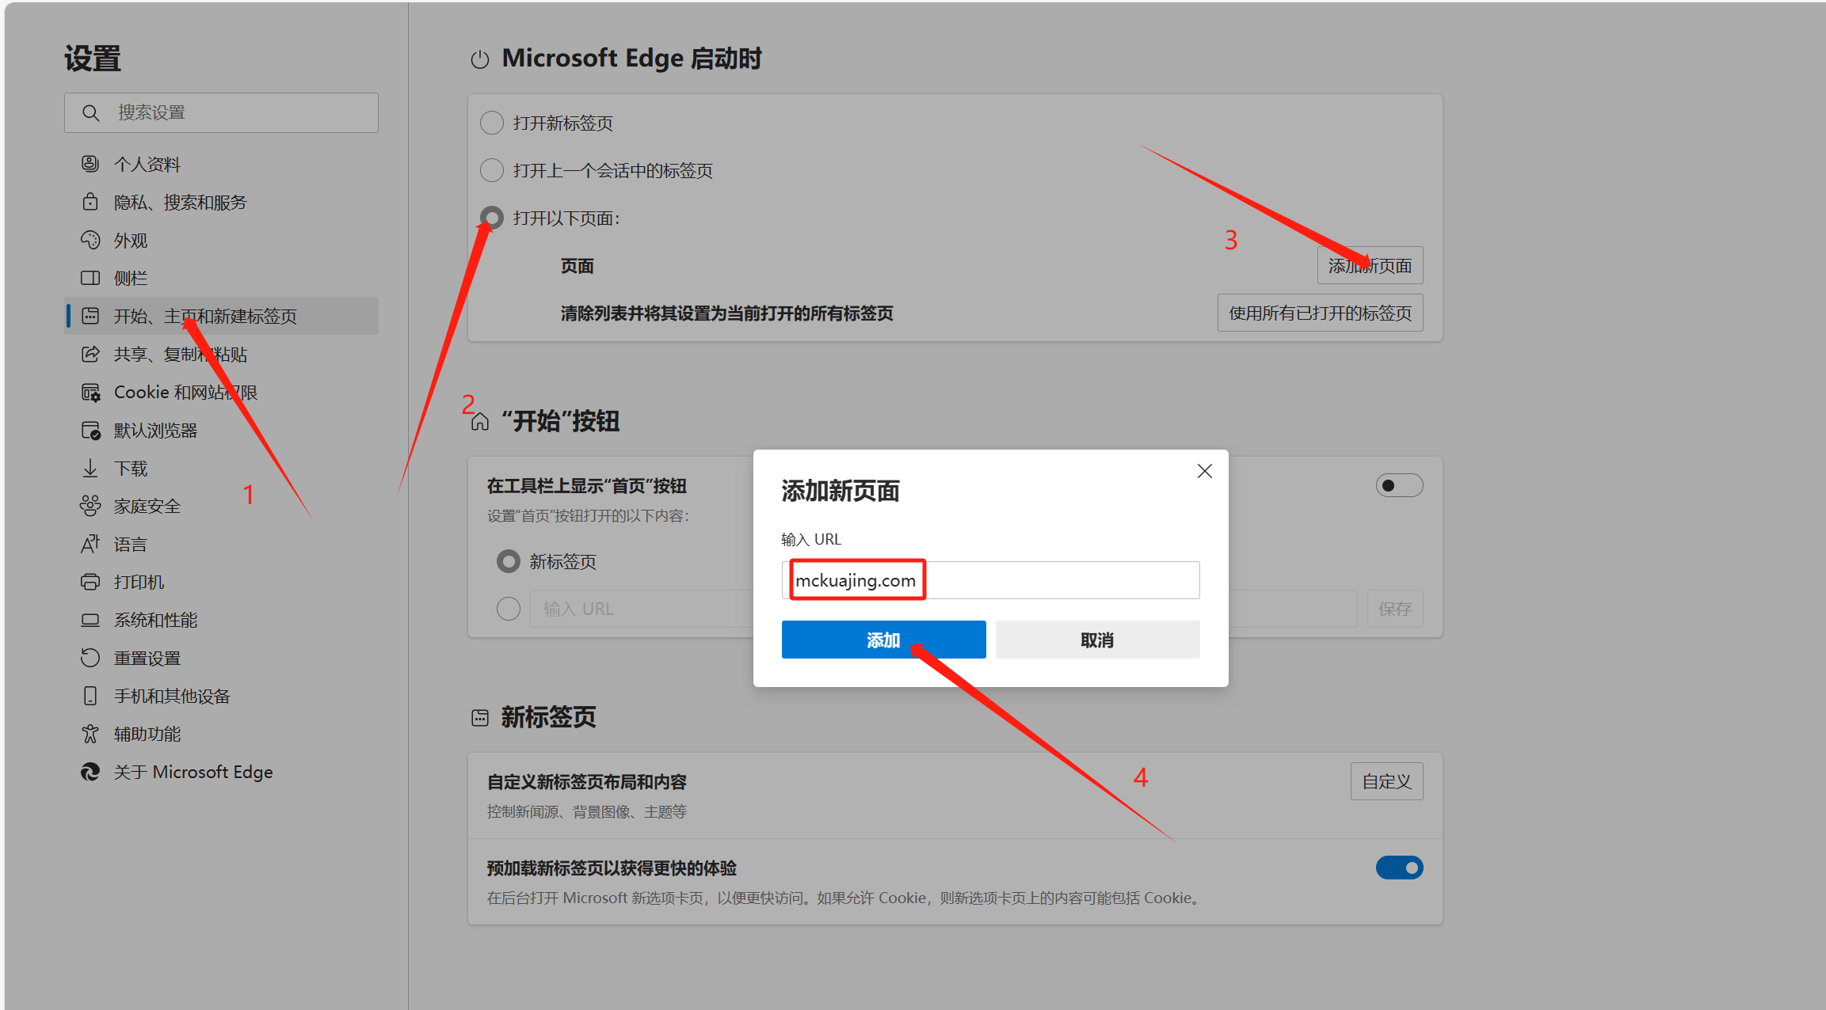
Task: Click the URL input field containing mckuajing.com
Action: click(991, 580)
